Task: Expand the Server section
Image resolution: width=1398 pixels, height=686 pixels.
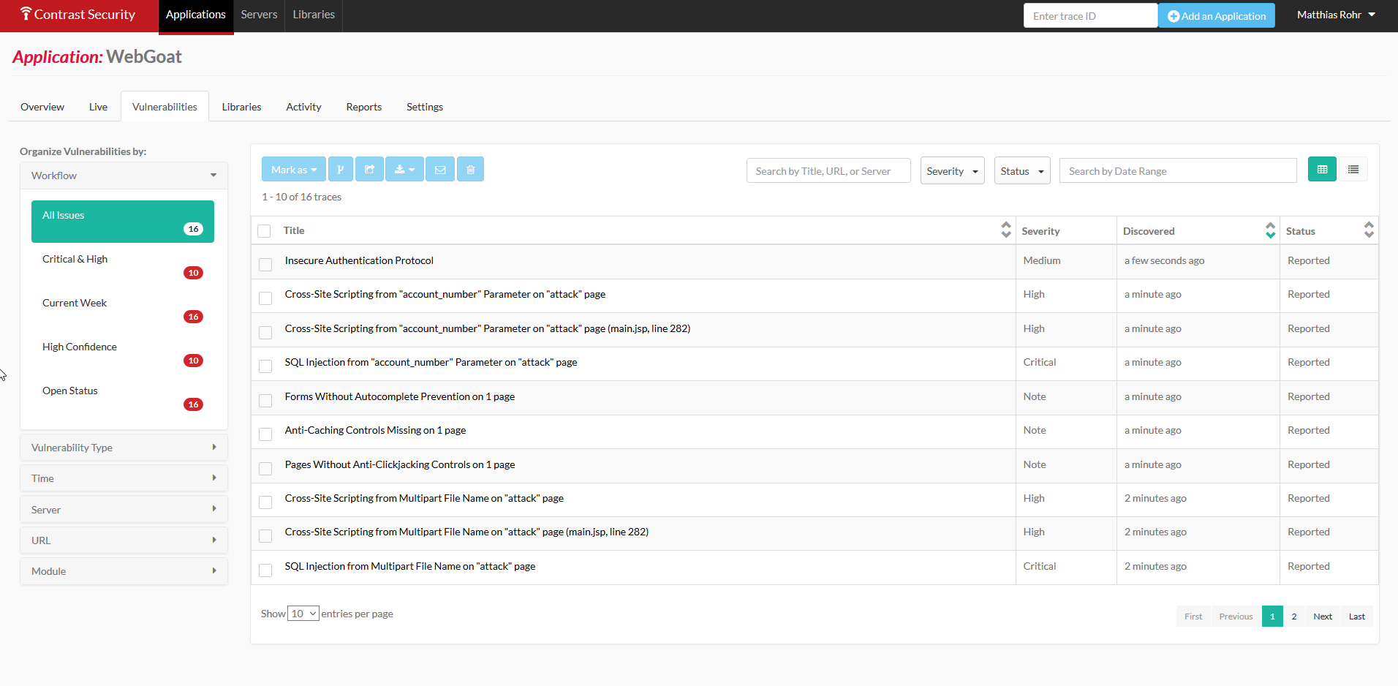Action: (x=124, y=510)
